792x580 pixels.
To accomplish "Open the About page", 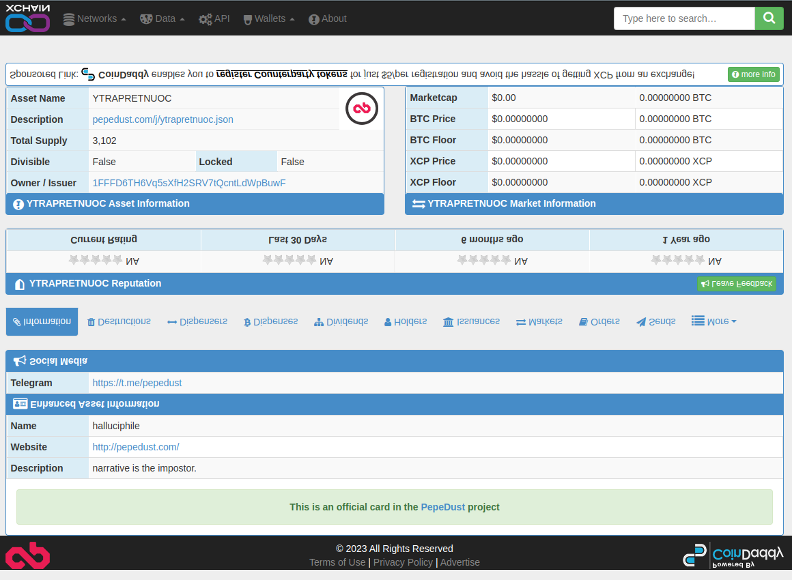I will tap(327, 19).
